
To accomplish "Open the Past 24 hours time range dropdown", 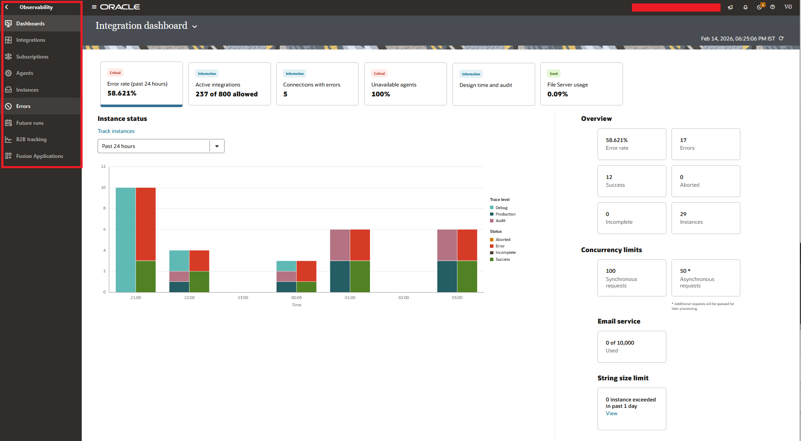I will point(217,146).
